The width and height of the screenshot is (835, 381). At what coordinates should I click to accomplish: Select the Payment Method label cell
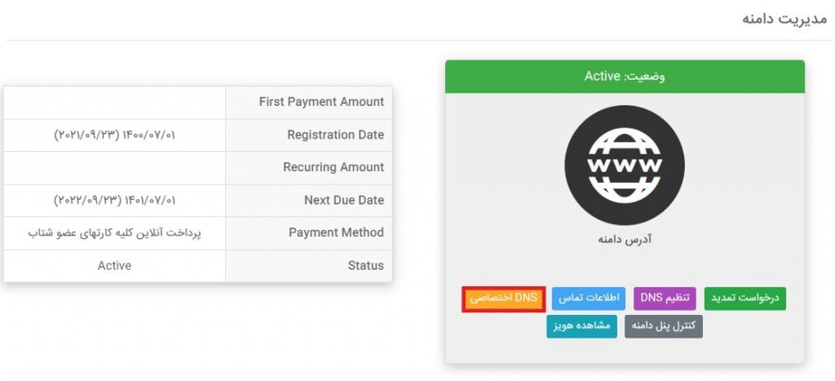(309, 233)
